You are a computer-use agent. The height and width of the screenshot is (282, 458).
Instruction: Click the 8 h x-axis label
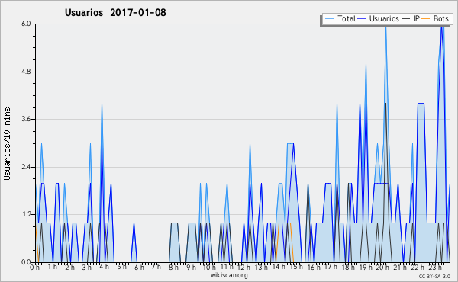(173, 267)
